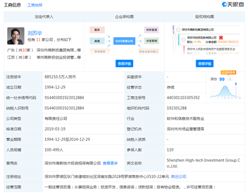
Task: Open the 工商快照 link
Action: tap(35, 5)
